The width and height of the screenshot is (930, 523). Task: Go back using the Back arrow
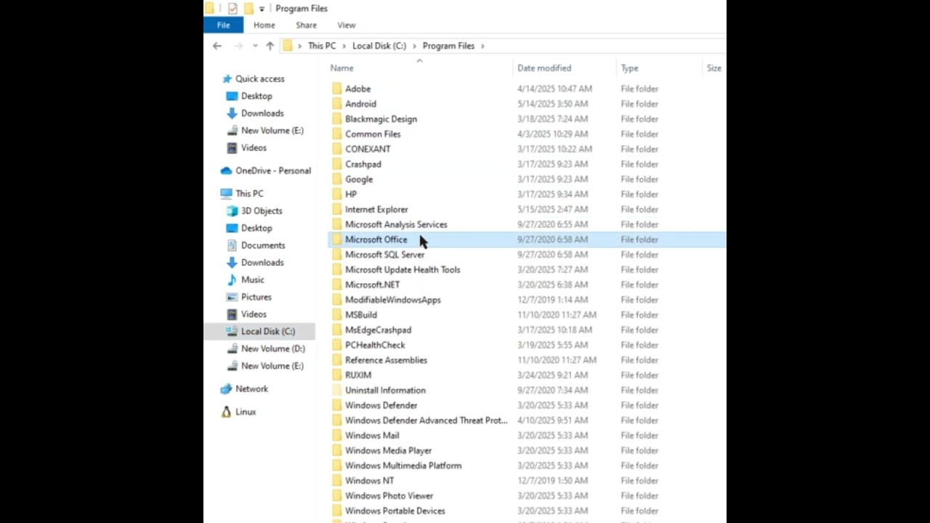[x=217, y=46]
